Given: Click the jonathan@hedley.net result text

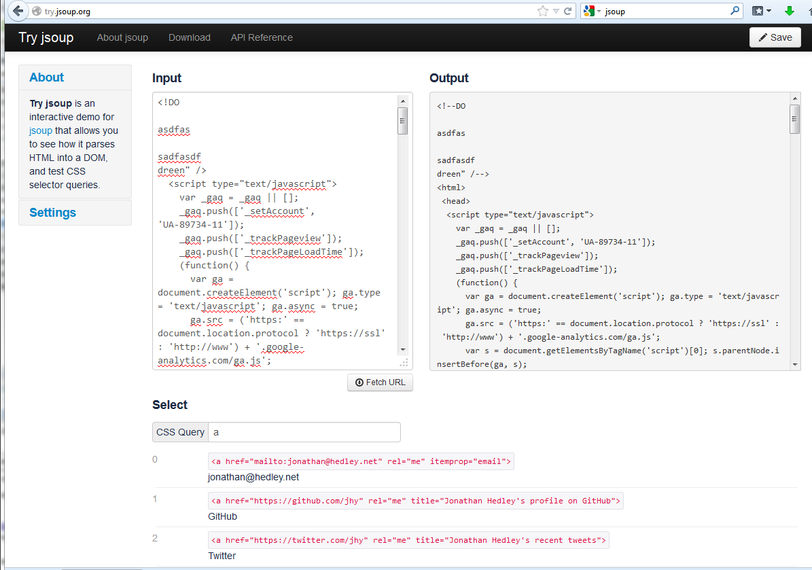Looking at the screenshot, I should coord(253,477).
